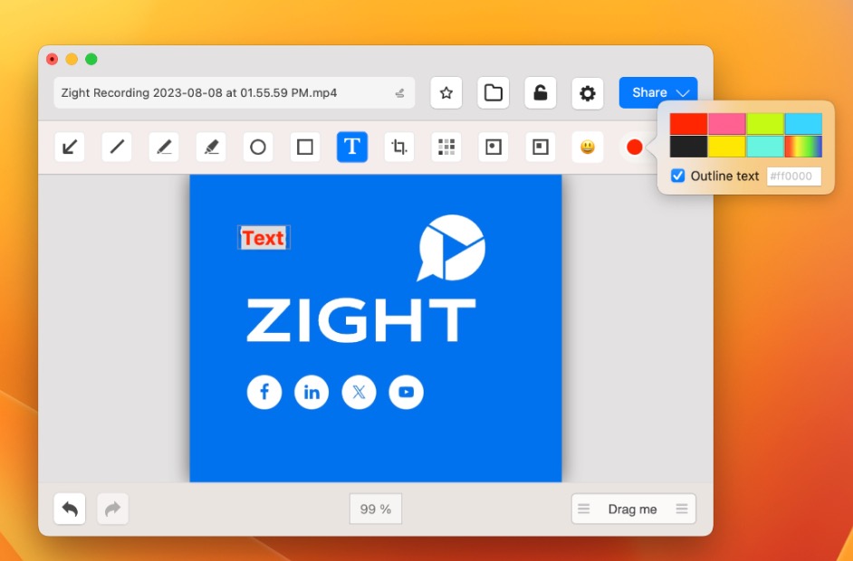Select the nested square frame tool
Viewport: 853px width, 561px height.
[x=541, y=147]
